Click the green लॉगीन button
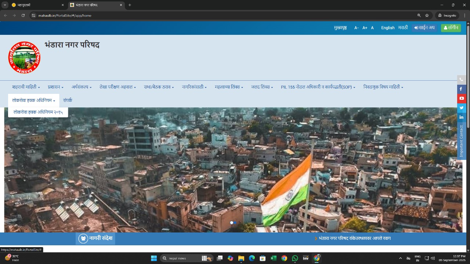The height and width of the screenshot is (264, 470). coord(451,28)
